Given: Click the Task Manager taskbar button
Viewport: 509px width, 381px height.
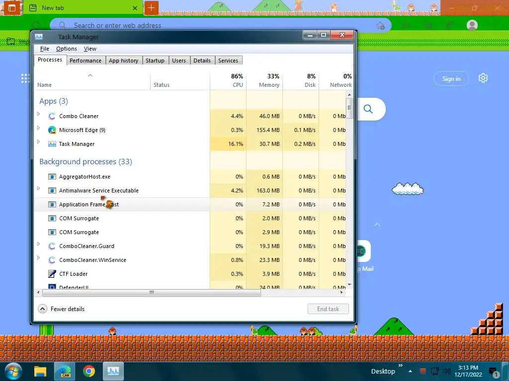Looking at the screenshot, I should pyautogui.click(x=113, y=371).
